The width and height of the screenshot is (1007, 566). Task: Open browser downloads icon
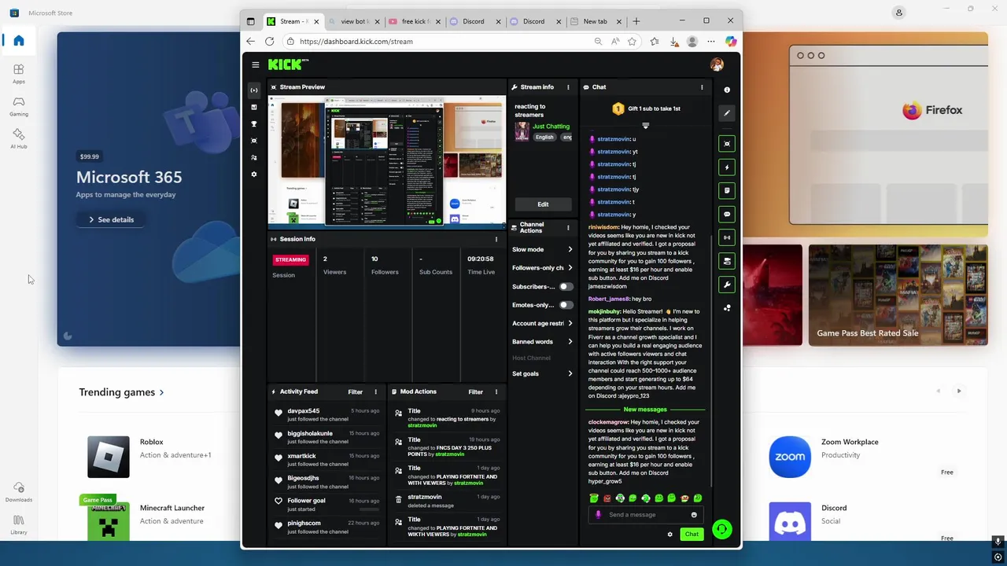(x=674, y=42)
